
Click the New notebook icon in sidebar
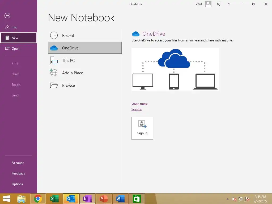(x=7, y=38)
